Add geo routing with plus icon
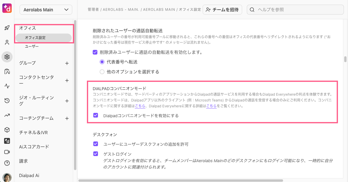348x182 pixels. [67, 101]
